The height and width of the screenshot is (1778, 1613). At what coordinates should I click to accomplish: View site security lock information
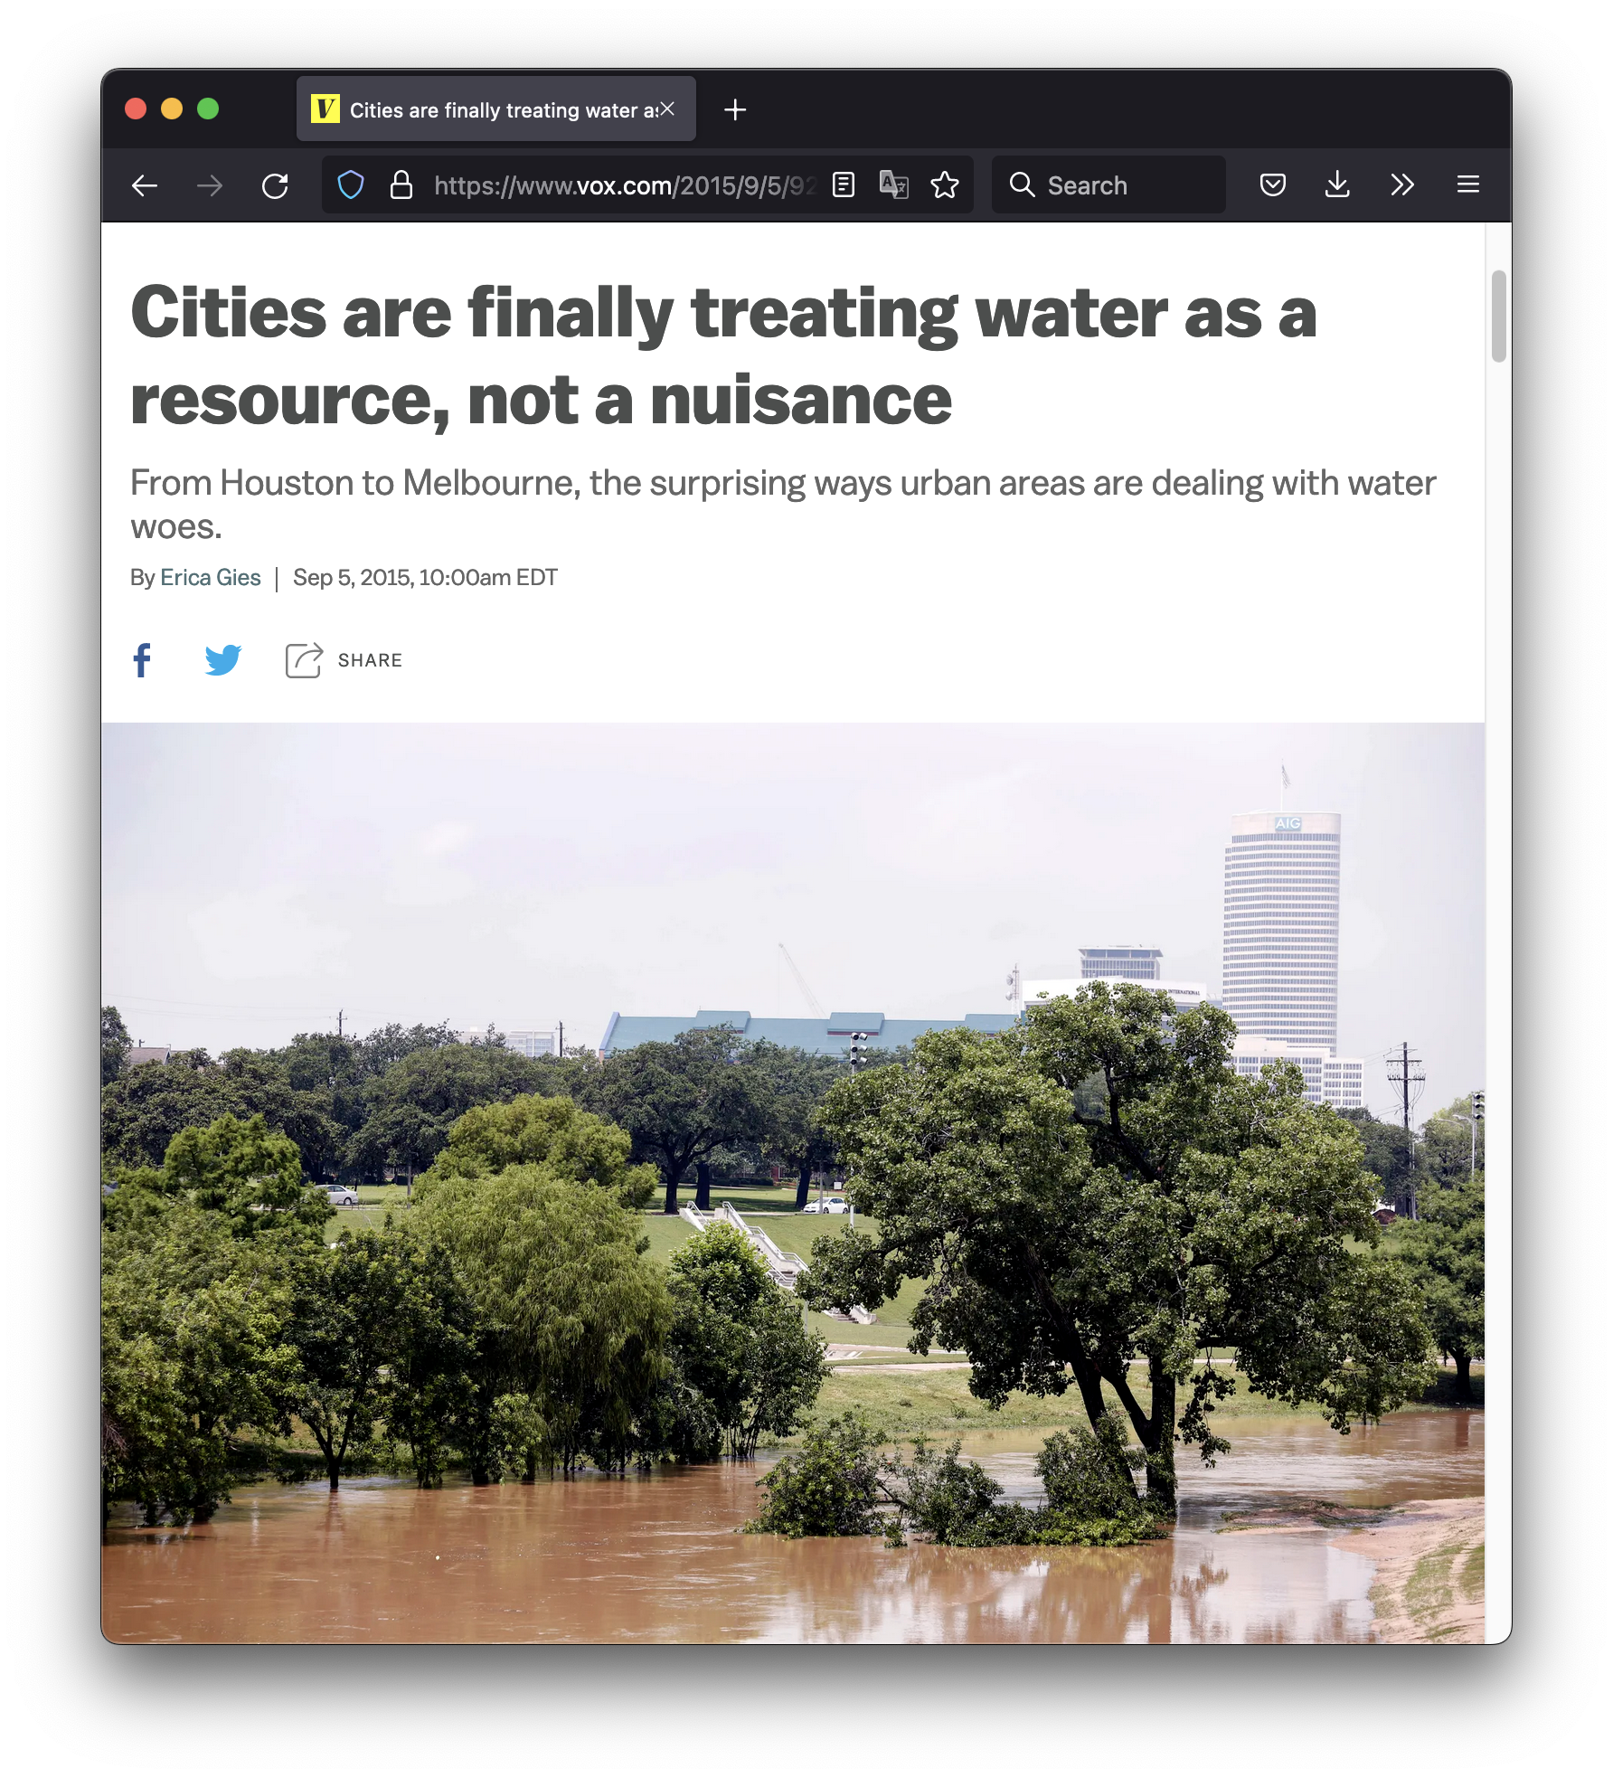pos(401,185)
